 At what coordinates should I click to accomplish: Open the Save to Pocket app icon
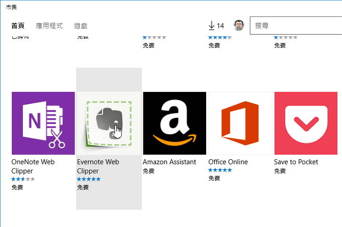click(x=306, y=123)
